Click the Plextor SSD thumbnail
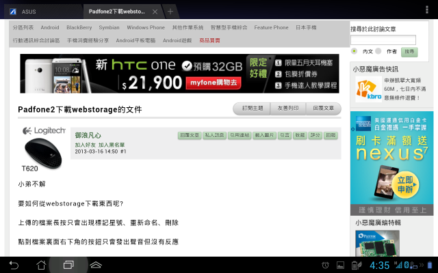This screenshot has height=273, width=438. [x=377, y=243]
